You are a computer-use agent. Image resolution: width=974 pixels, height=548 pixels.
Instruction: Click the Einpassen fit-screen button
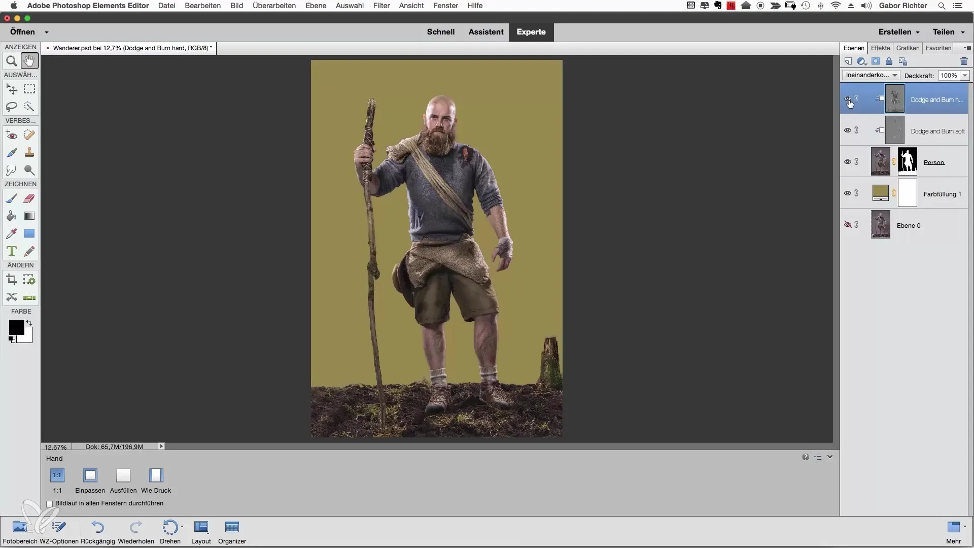click(x=90, y=476)
